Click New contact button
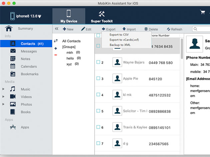Image resolution: width=210 pixels, height=157 pixels. 68,29
